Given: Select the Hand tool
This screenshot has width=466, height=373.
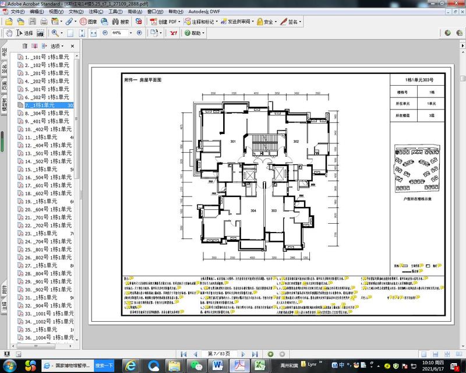Looking at the screenshot, I should [9, 33].
